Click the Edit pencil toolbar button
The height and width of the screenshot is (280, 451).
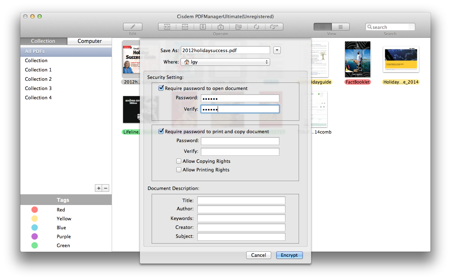133,27
